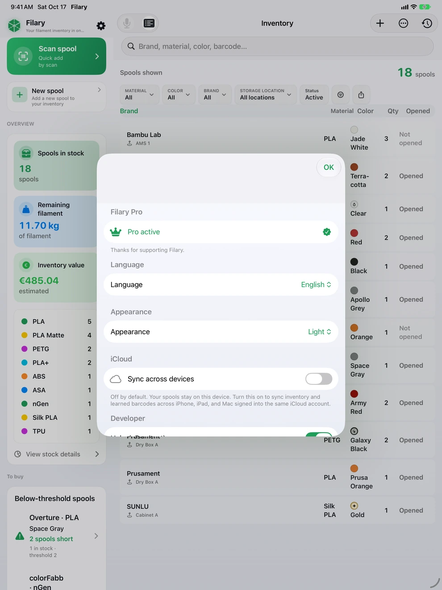Open settings via the gear icon

[101, 26]
